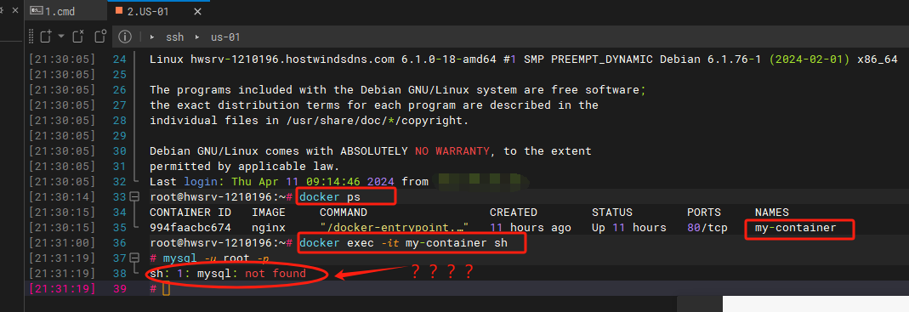
Task: Click the us-01 breadcrumb segment
Action: pos(225,37)
